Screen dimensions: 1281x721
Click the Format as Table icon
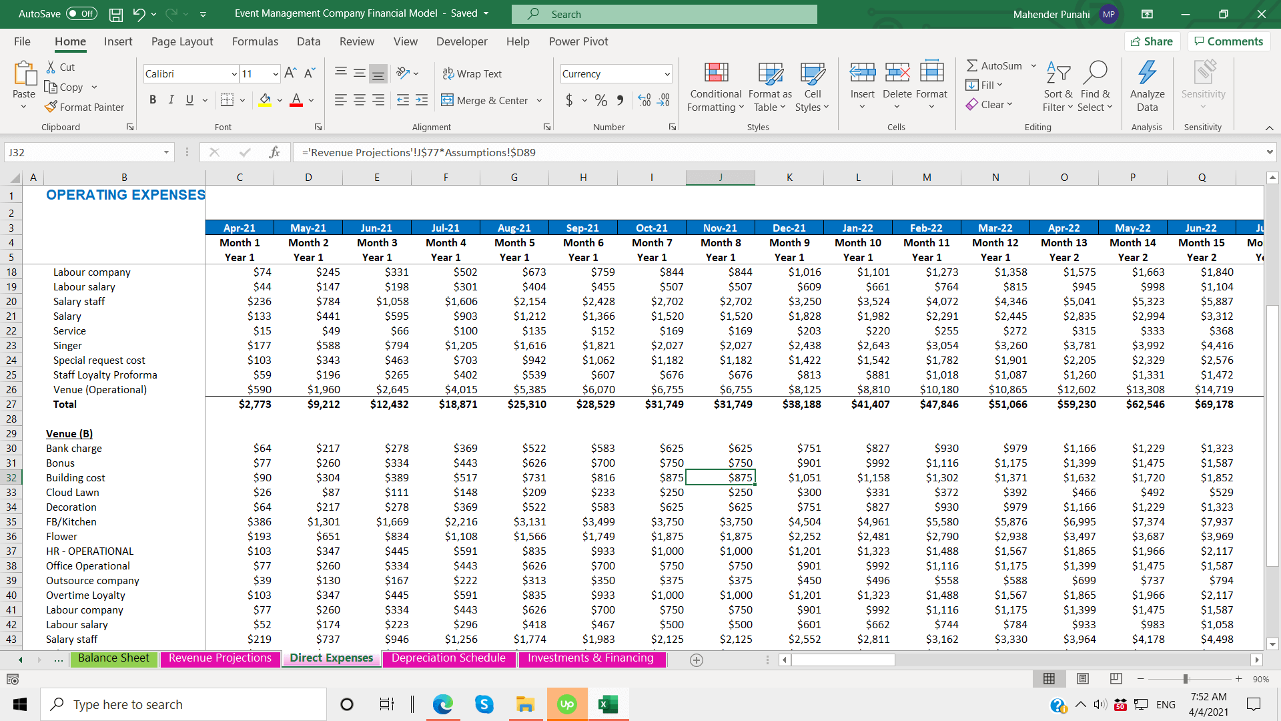770,86
